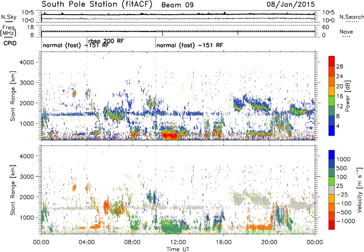The image size is (364, 252).
Task: Click the 'N.Search' legend label
Action: point(352,17)
